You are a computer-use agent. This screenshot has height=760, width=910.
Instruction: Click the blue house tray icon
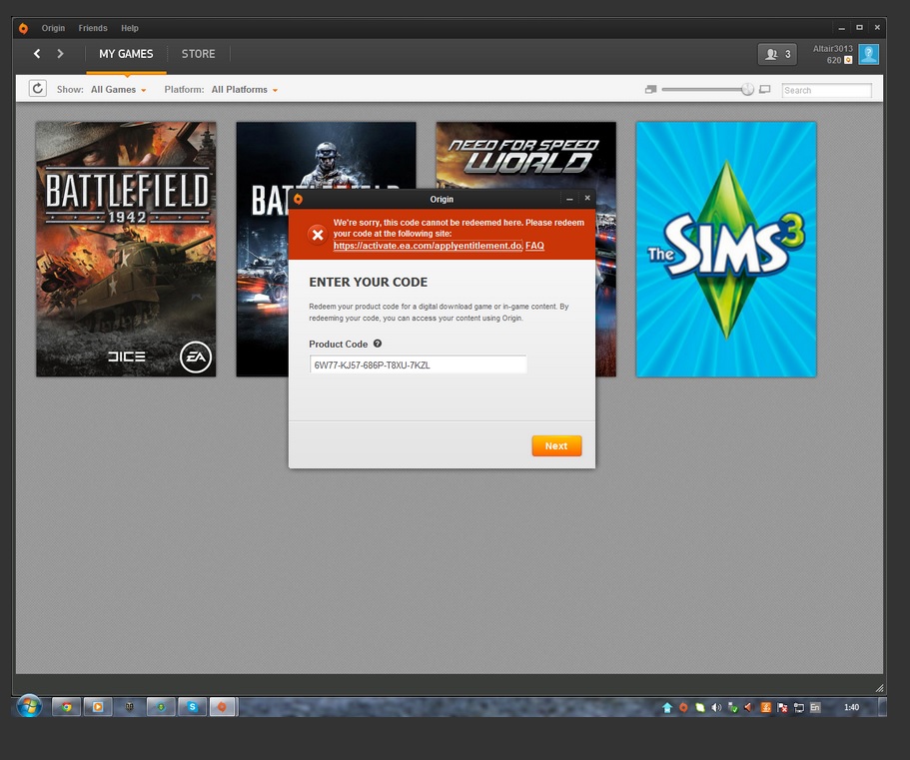click(667, 707)
